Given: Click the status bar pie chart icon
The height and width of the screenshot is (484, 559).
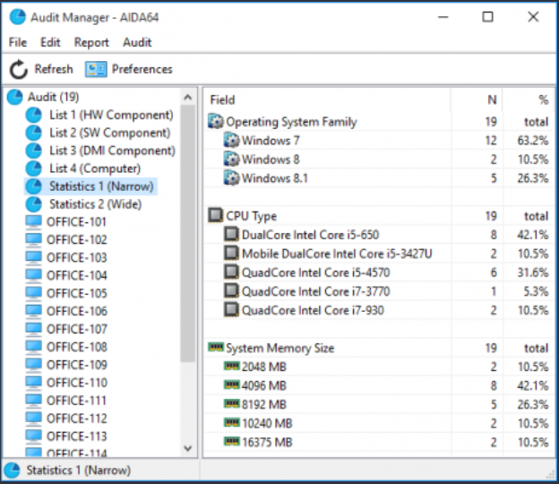Looking at the screenshot, I should 13,470.
